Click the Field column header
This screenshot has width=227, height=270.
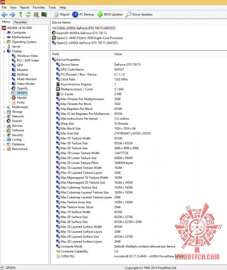82,54
